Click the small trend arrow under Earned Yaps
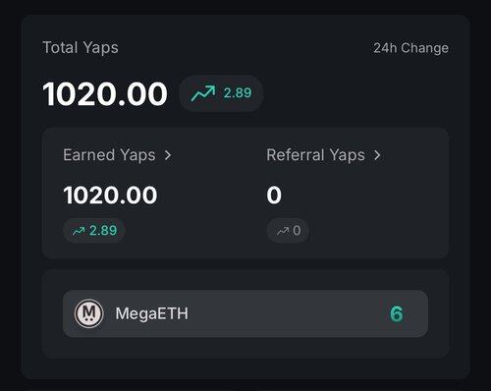 coord(79,231)
